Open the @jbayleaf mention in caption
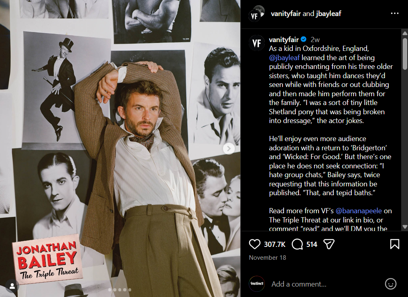This screenshot has height=297, width=408. tap(284, 57)
